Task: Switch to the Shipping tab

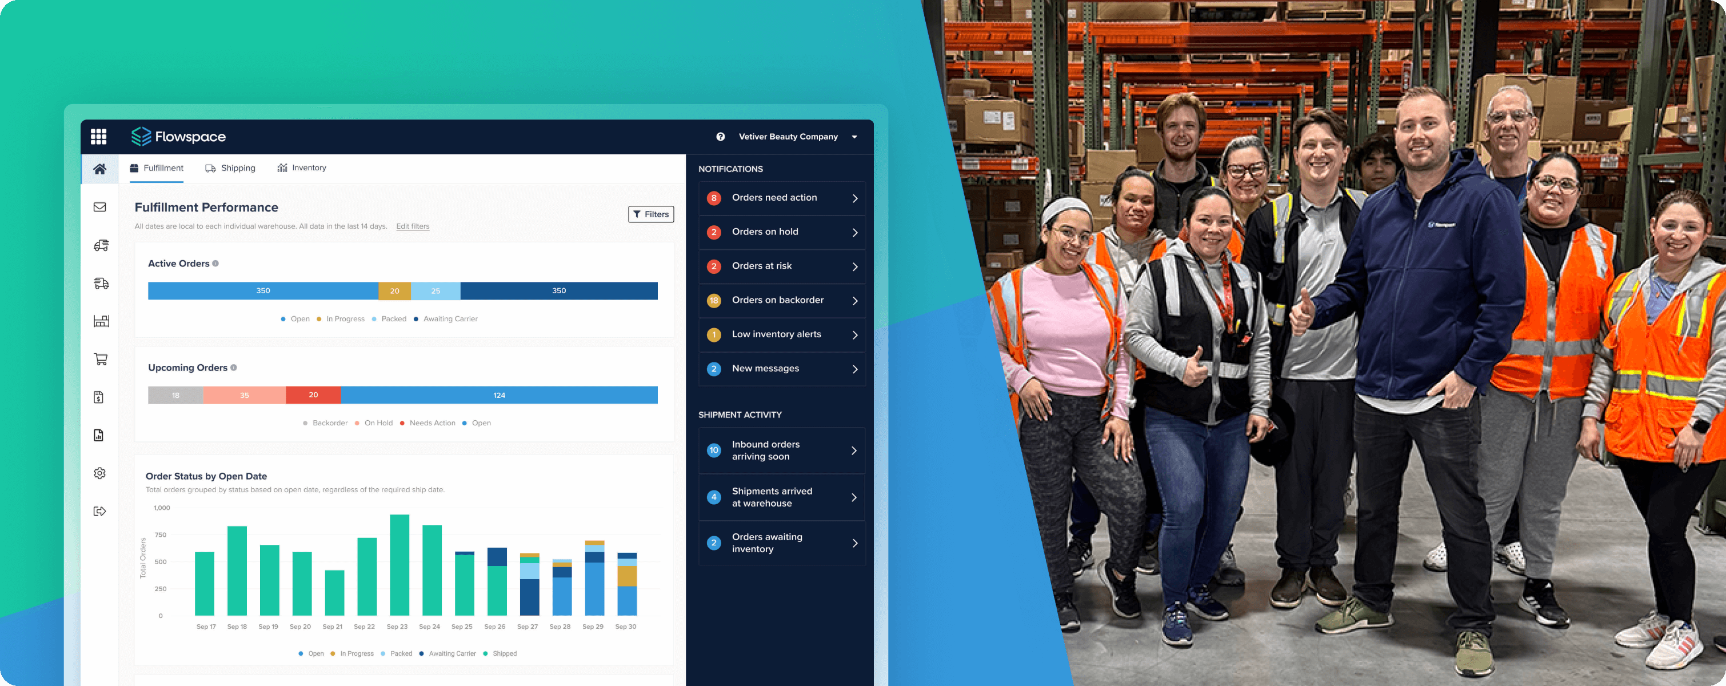Action: (x=230, y=168)
